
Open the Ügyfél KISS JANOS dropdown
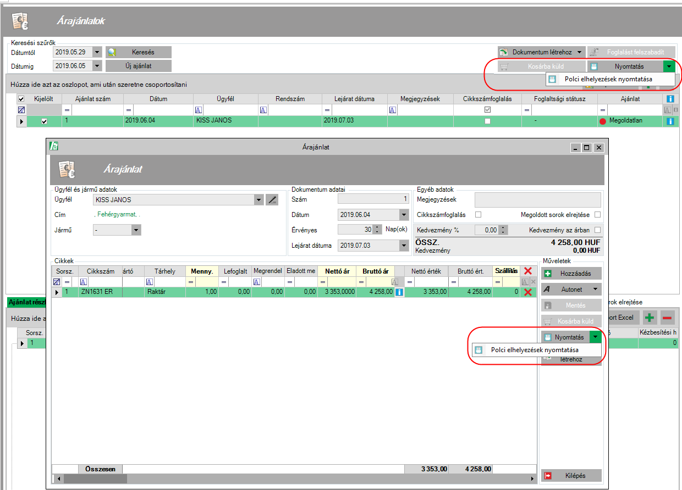click(x=259, y=200)
